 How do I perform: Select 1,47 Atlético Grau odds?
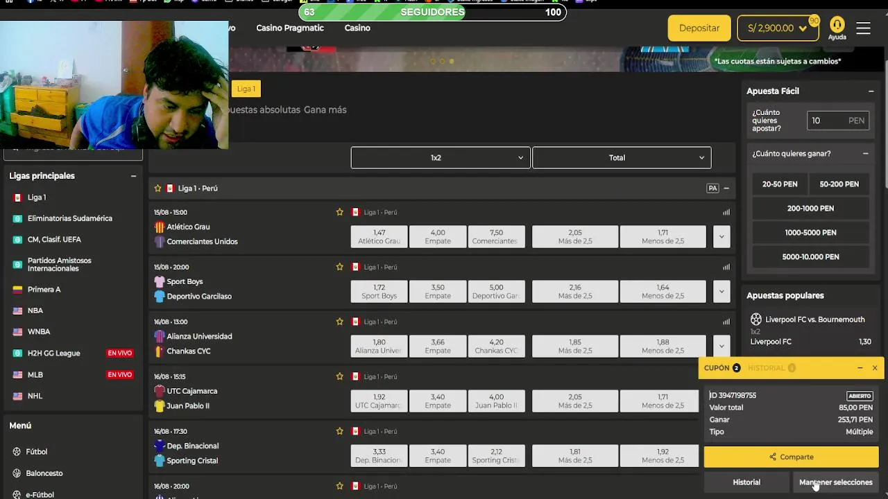click(379, 236)
